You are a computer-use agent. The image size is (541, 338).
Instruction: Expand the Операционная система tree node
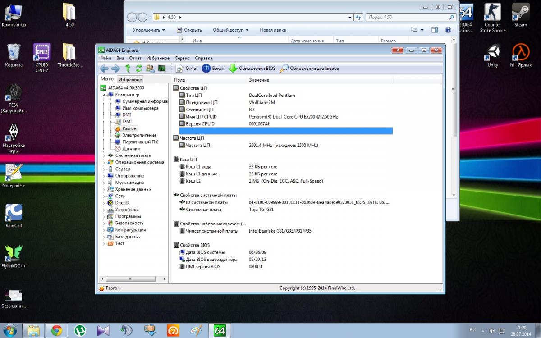[104, 162]
